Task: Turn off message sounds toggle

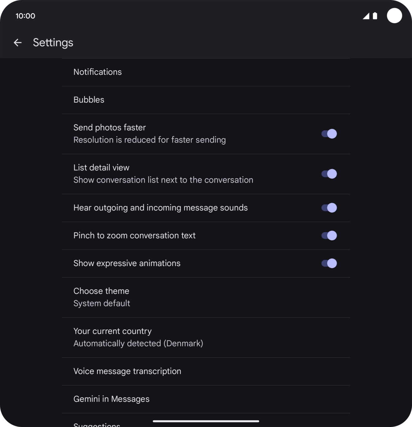Action: click(x=329, y=208)
